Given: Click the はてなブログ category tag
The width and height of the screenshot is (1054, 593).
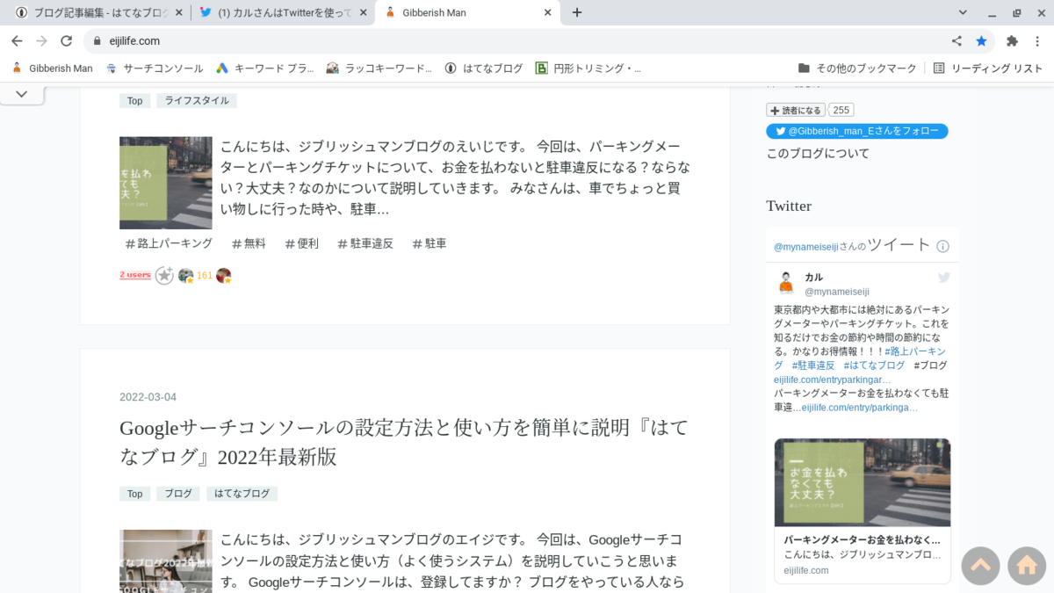Looking at the screenshot, I should (x=242, y=494).
